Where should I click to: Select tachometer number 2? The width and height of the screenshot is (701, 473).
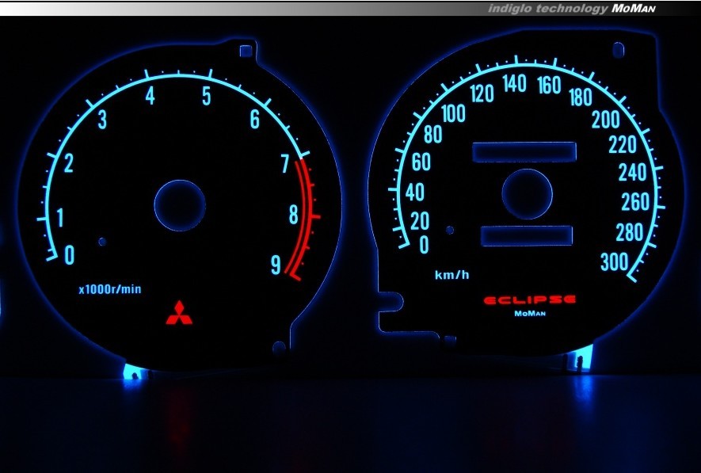tap(68, 163)
